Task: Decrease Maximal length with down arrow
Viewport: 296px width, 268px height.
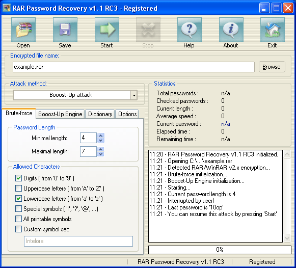Action: pyautogui.click(x=101, y=154)
